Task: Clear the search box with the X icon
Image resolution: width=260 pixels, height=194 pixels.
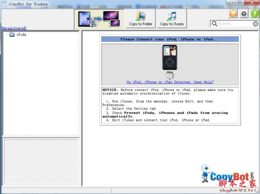Action: pos(256,24)
